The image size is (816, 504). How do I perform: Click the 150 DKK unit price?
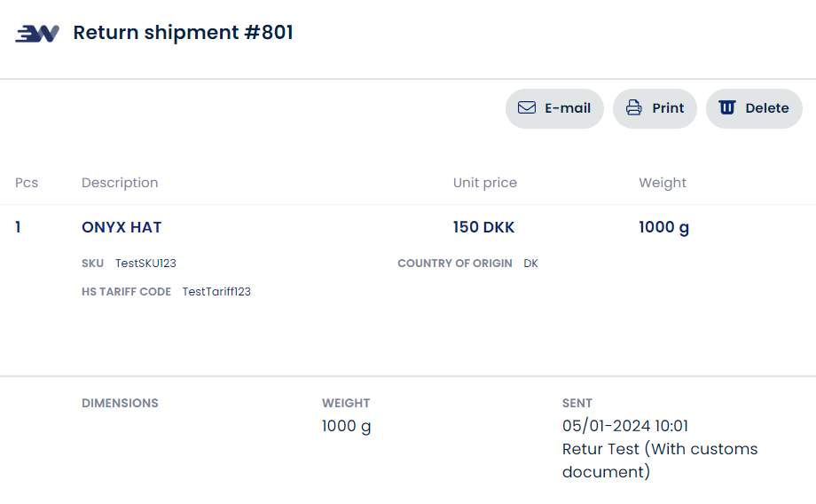click(483, 227)
